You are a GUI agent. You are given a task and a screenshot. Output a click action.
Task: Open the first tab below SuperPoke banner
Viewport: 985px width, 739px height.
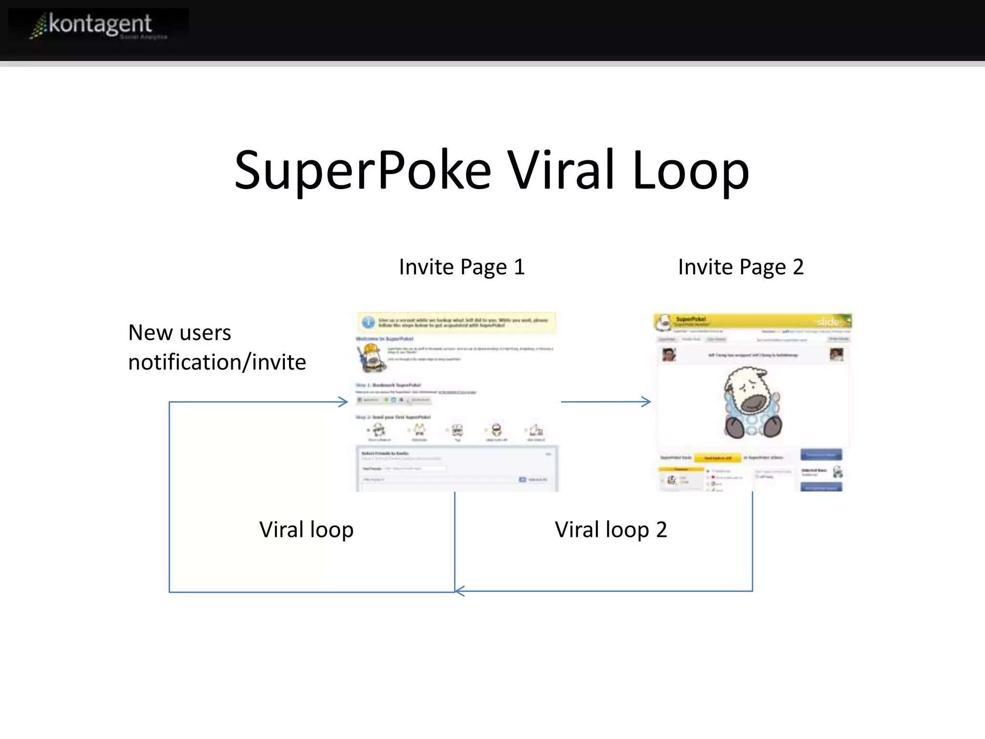(667, 339)
